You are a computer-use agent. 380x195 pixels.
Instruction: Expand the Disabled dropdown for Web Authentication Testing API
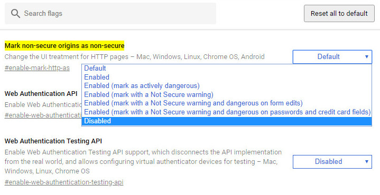pyautogui.click(x=332, y=162)
